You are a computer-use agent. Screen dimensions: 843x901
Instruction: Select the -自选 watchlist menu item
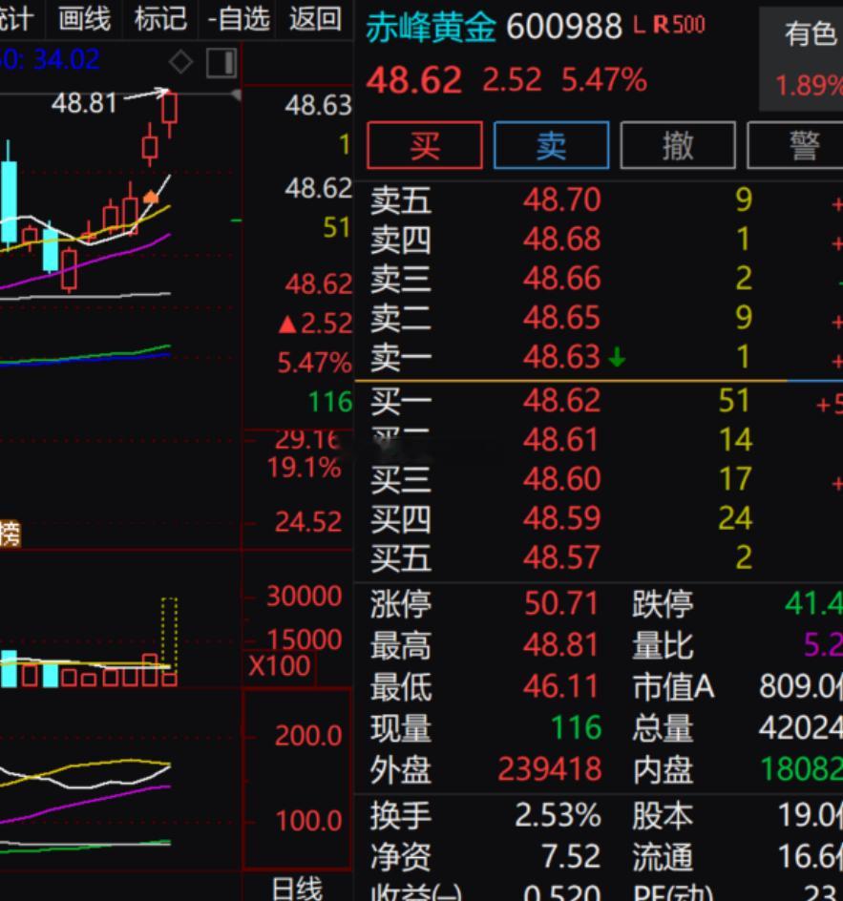point(239,18)
